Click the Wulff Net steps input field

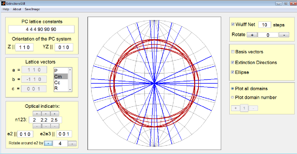(x=265, y=25)
